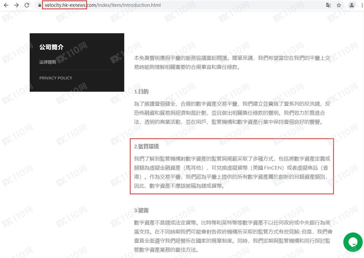
Task: Go back to the previous page
Action: pyautogui.click(x=6, y=5)
